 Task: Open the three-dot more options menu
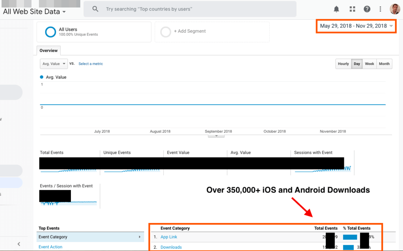pos(381,9)
